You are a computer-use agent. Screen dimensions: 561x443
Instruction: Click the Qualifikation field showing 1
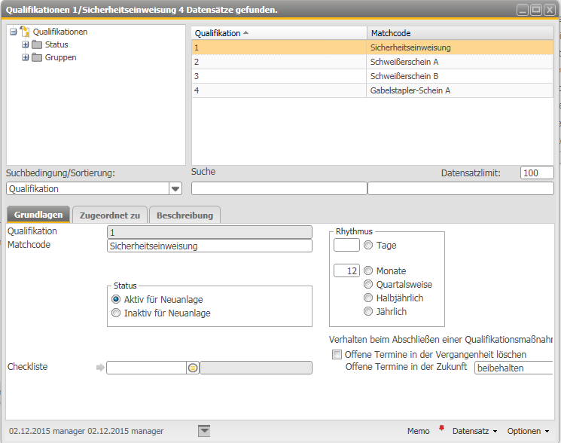tap(209, 232)
